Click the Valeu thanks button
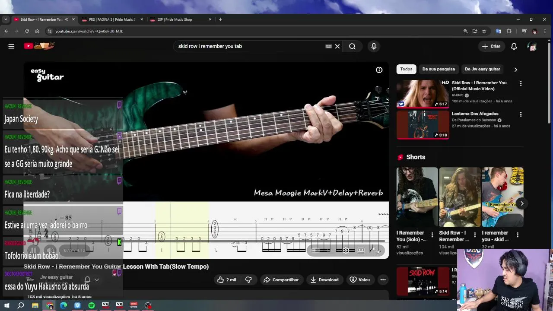 (x=360, y=279)
